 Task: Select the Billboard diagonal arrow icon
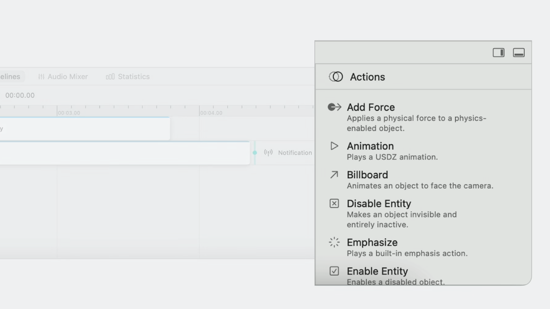tap(334, 175)
